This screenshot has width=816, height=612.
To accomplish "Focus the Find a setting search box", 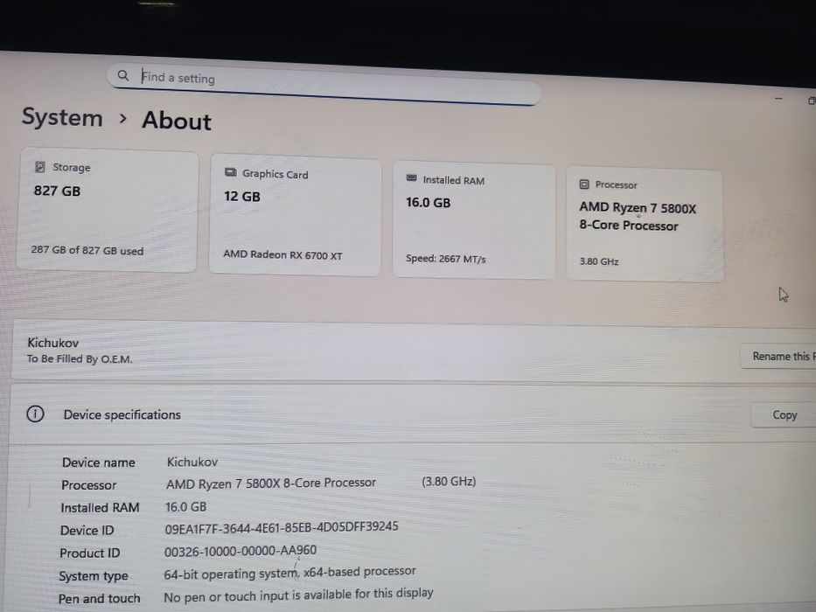I will 324,83.
